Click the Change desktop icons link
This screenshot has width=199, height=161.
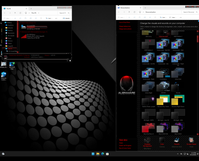coord(125,26)
